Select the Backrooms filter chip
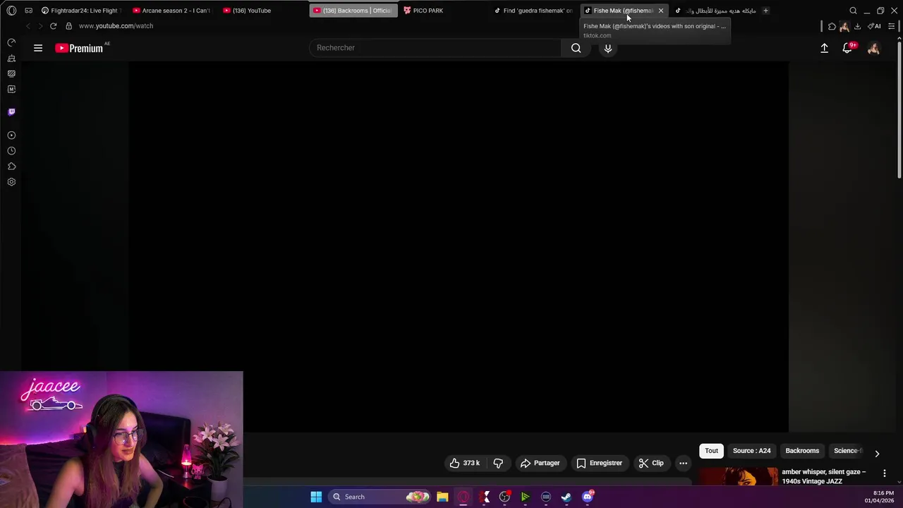The image size is (903, 508). (x=802, y=451)
